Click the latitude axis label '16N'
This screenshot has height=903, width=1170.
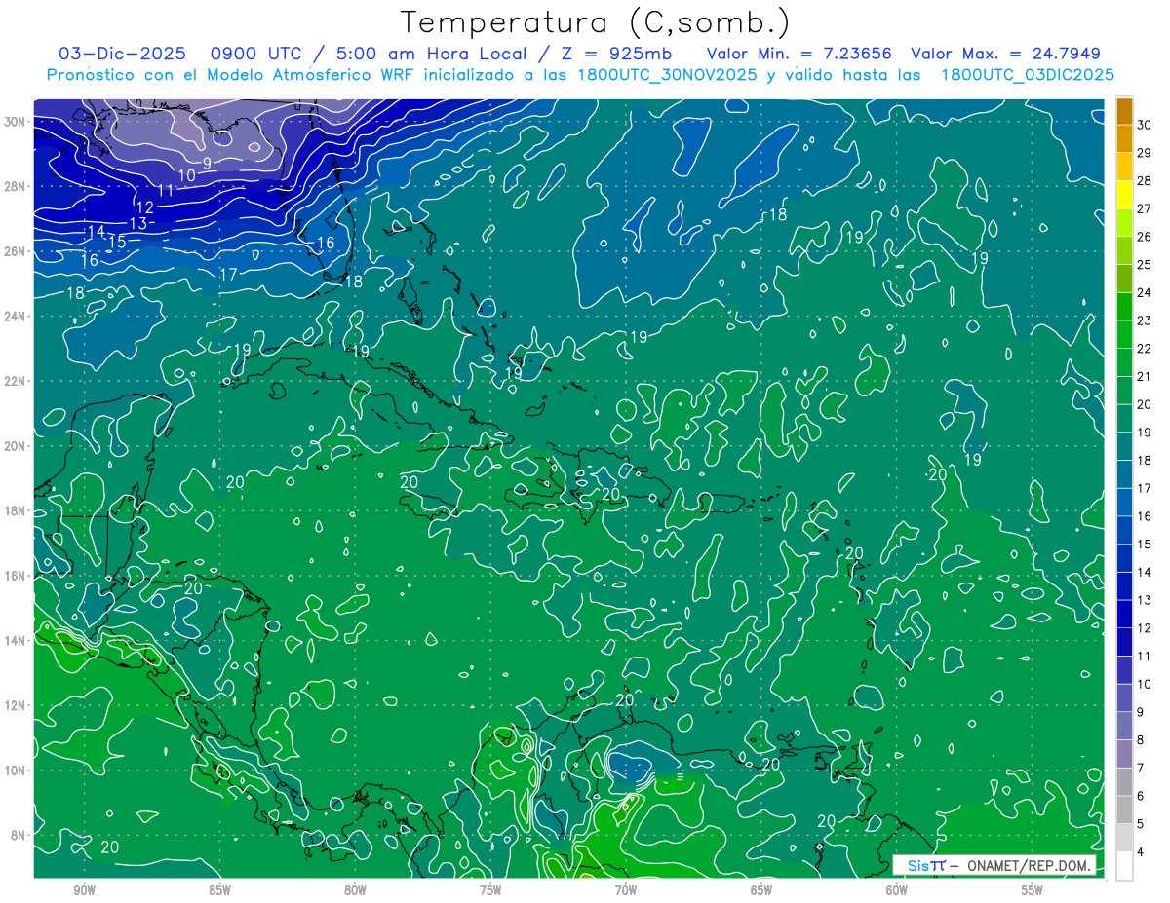[x=17, y=576]
